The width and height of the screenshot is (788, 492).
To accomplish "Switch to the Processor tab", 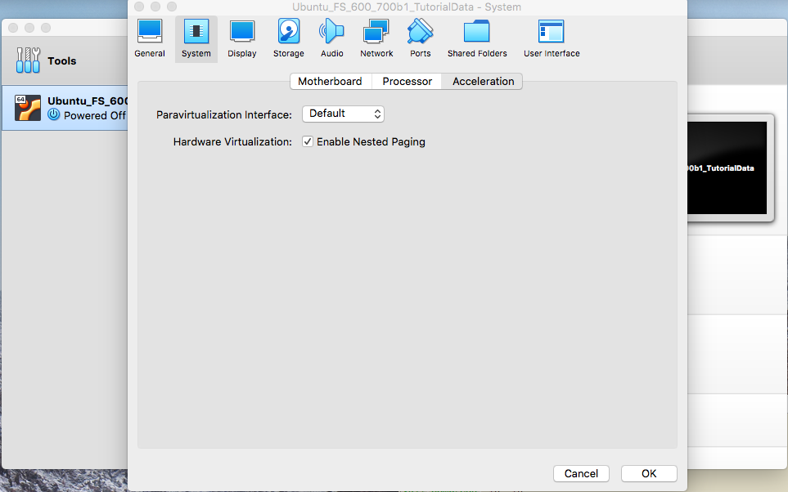I will (407, 81).
